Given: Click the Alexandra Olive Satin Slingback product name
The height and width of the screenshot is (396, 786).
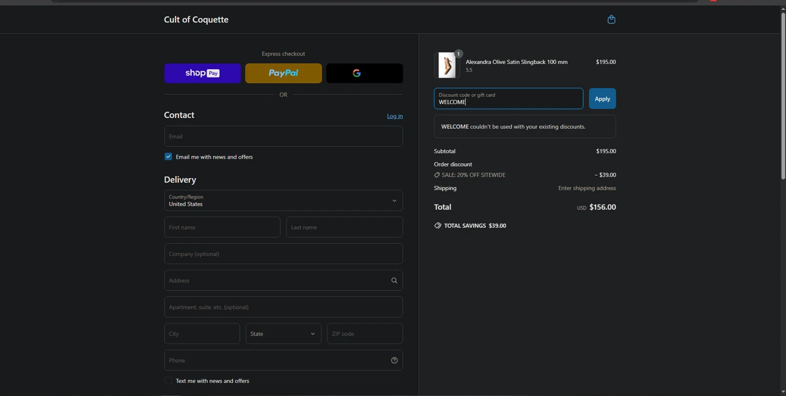Looking at the screenshot, I should 517,62.
